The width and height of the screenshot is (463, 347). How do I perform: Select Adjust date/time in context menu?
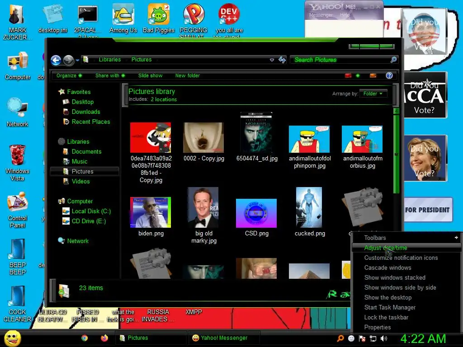coord(406,248)
